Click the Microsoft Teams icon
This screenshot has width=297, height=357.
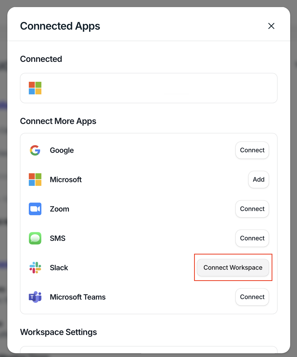pyautogui.click(x=35, y=297)
